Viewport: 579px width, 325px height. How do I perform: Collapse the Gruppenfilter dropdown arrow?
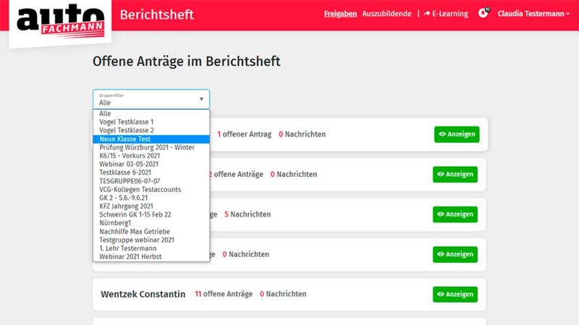(x=201, y=99)
